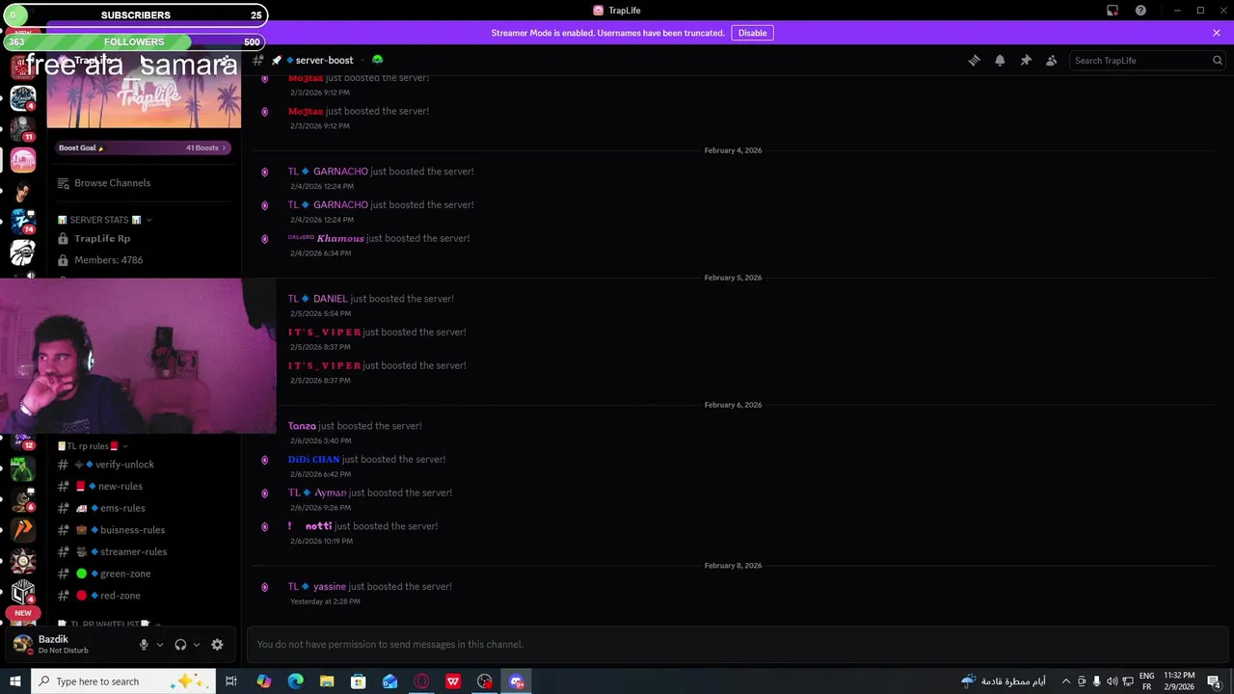Open the Discord inbox icon in title bar
1234x694 pixels.
click(x=1113, y=11)
